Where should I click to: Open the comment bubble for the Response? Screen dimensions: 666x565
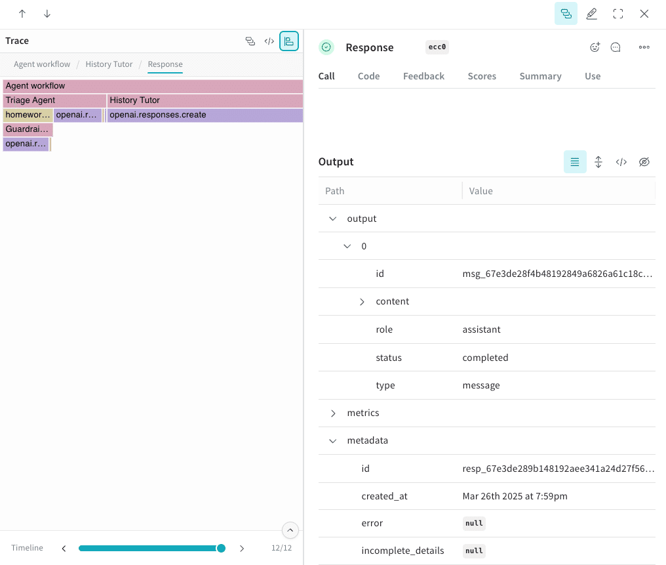point(615,47)
